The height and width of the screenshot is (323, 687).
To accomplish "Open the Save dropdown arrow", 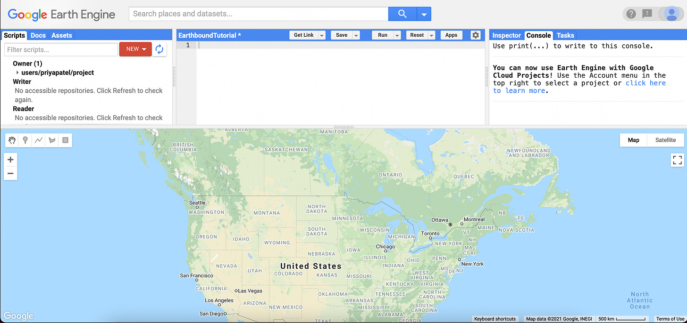I will pos(356,35).
